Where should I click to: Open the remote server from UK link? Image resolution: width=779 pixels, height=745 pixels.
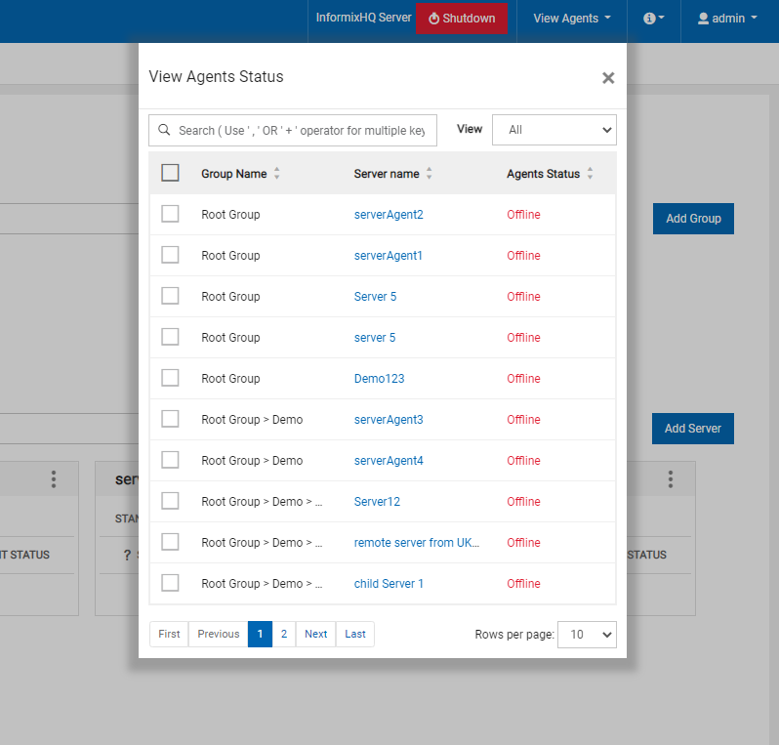click(416, 543)
